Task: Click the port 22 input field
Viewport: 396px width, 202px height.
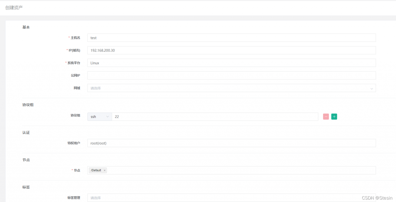Action: (215, 117)
